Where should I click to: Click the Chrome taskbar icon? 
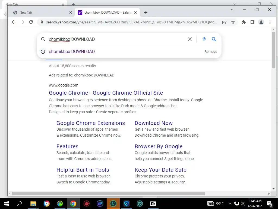pos(73,204)
